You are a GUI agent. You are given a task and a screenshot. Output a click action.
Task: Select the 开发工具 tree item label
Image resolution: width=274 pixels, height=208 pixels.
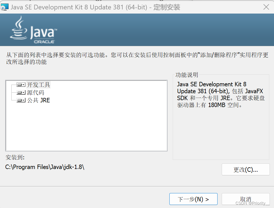38,85
